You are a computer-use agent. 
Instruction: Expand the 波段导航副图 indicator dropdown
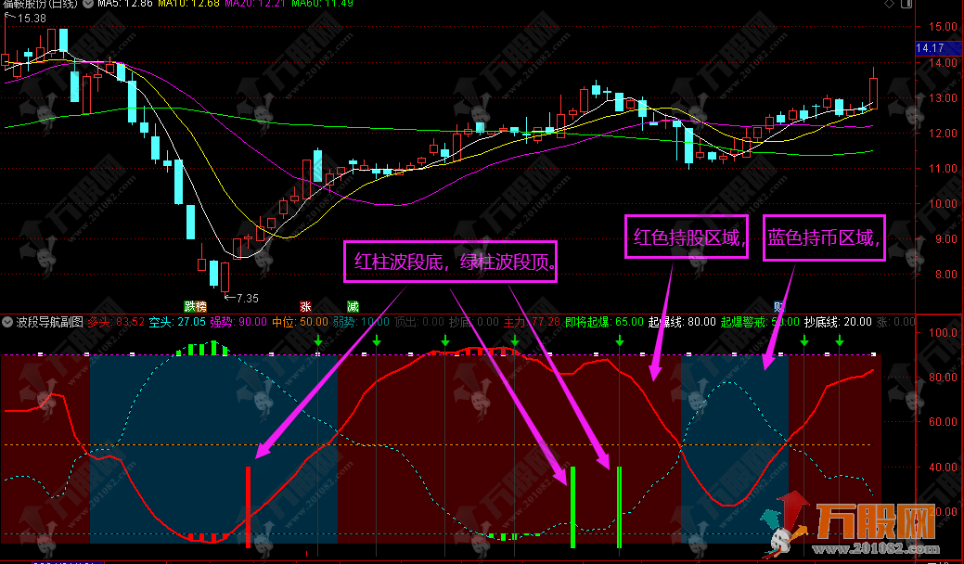7,322
